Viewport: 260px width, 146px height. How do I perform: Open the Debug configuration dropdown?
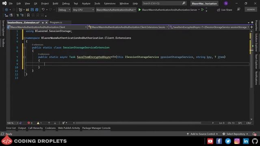(x=64, y=10)
